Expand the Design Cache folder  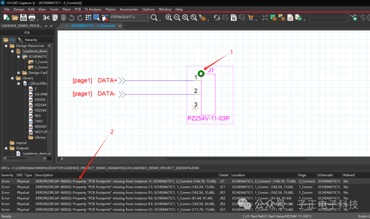pos(18,73)
